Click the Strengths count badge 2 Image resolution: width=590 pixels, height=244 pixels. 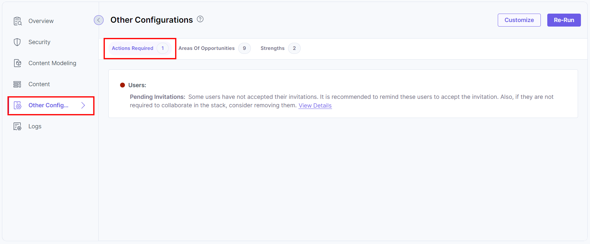point(294,48)
